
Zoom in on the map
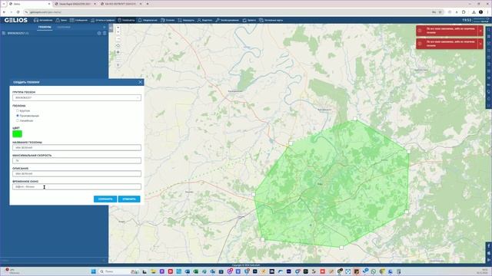tap(118, 28)
